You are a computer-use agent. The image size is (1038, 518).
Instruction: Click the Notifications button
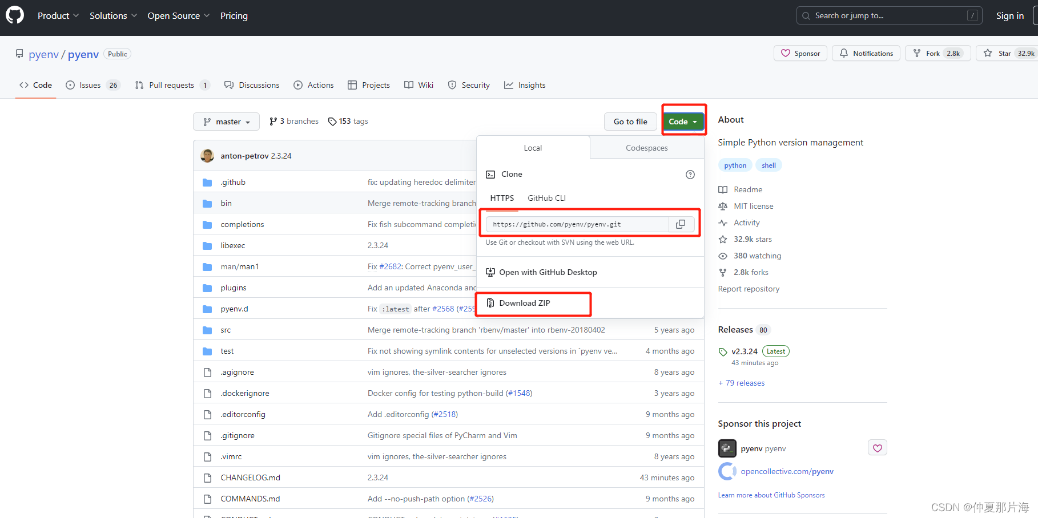(866, 53)
